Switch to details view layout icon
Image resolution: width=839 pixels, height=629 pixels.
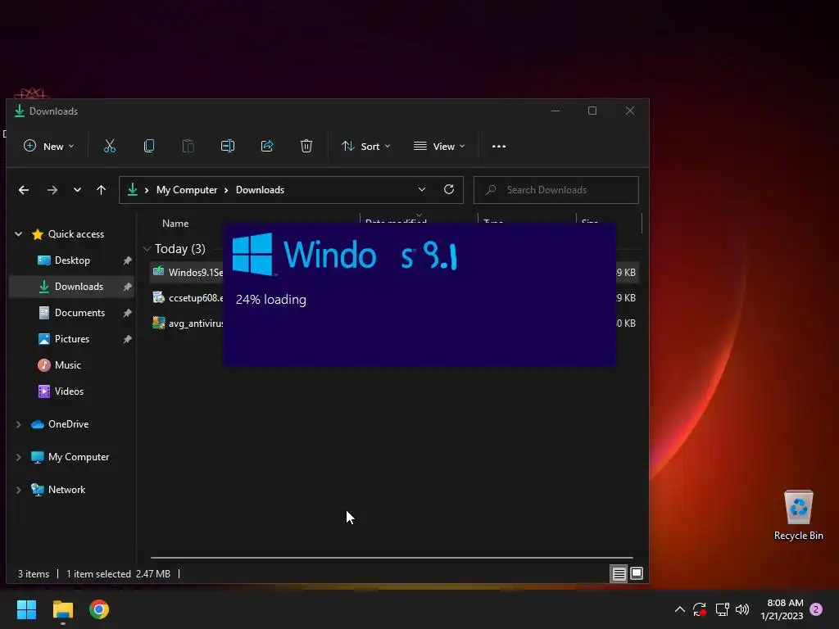(x=619, y=573)
